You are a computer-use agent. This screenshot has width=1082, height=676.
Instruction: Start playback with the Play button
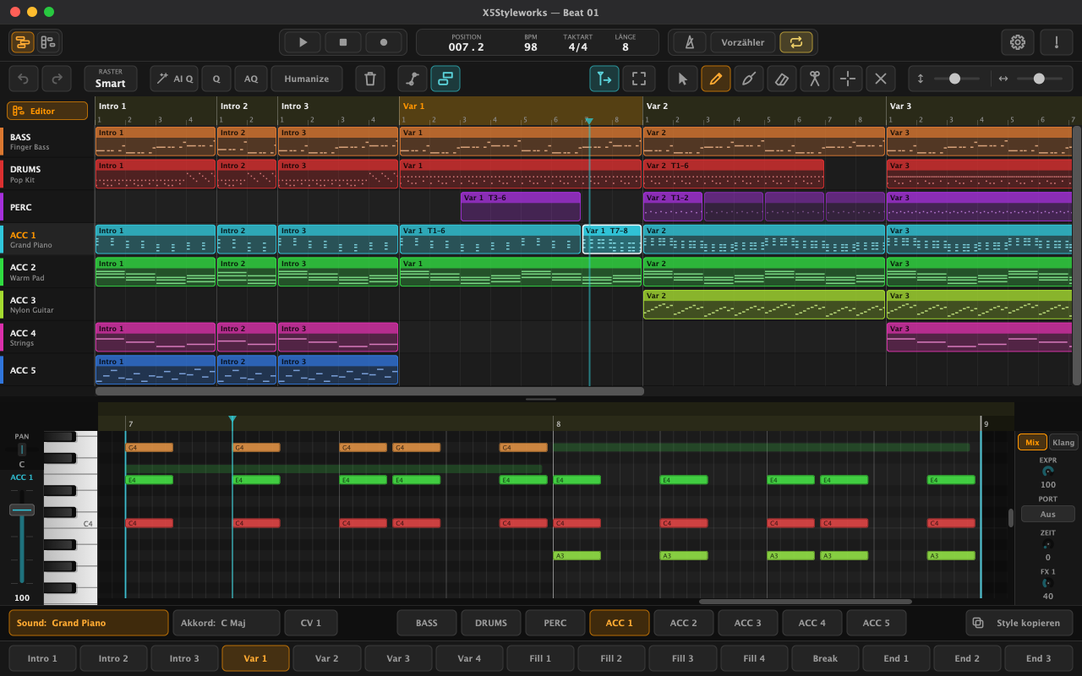[x=303, y=42]
